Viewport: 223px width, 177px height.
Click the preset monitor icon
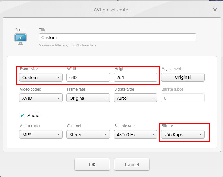coord(20,38)
